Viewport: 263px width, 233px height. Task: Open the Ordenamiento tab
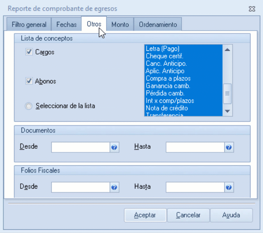[158, 25]
